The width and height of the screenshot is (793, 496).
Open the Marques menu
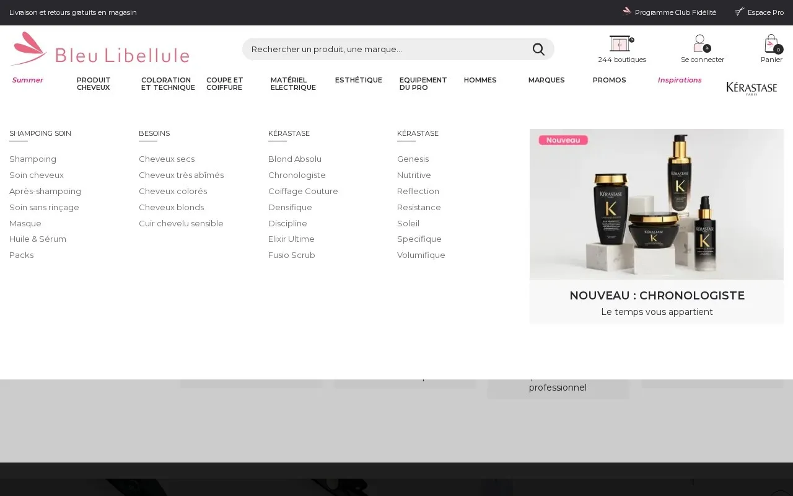[x=546, y=80]
